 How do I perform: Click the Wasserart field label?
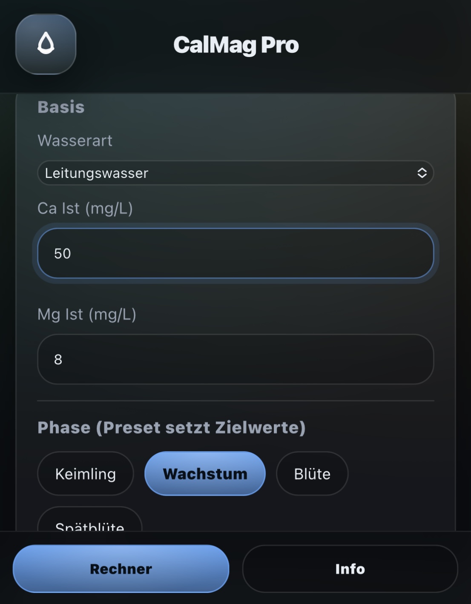[x=75, y=140]
